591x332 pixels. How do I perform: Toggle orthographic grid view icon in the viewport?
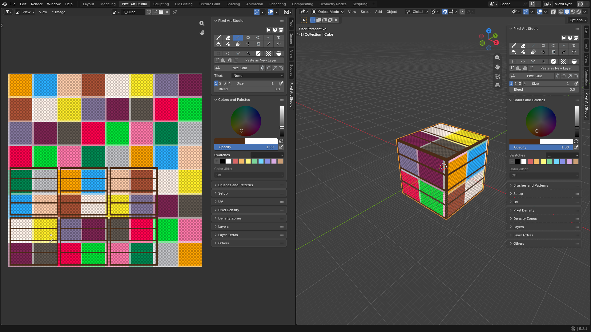coord(497,85)
